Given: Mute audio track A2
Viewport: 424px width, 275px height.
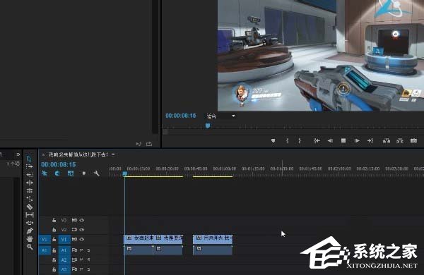Looking at the screenshot, I should pyautogui.click(x=82, y=259).
